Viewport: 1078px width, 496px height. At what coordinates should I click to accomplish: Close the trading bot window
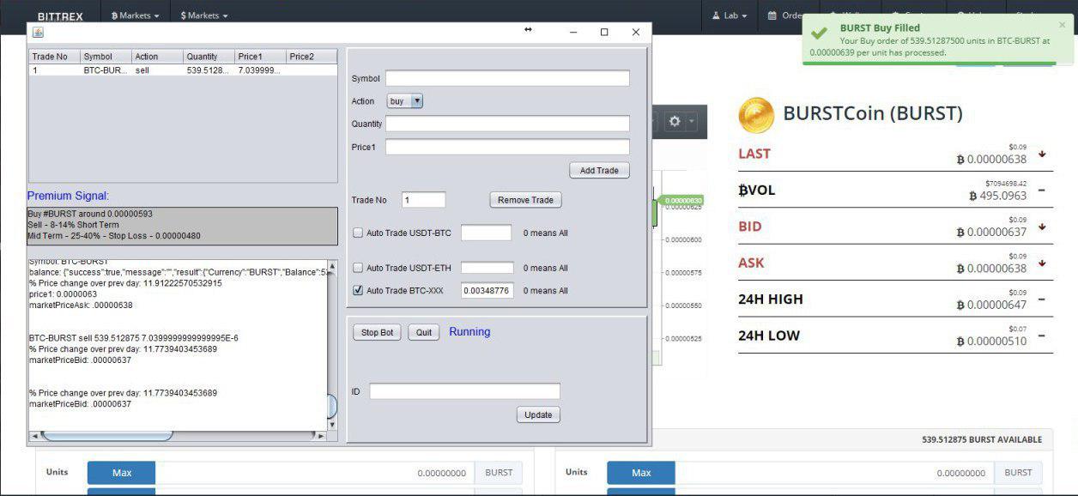pyautogui.click(x=636, y=32)
